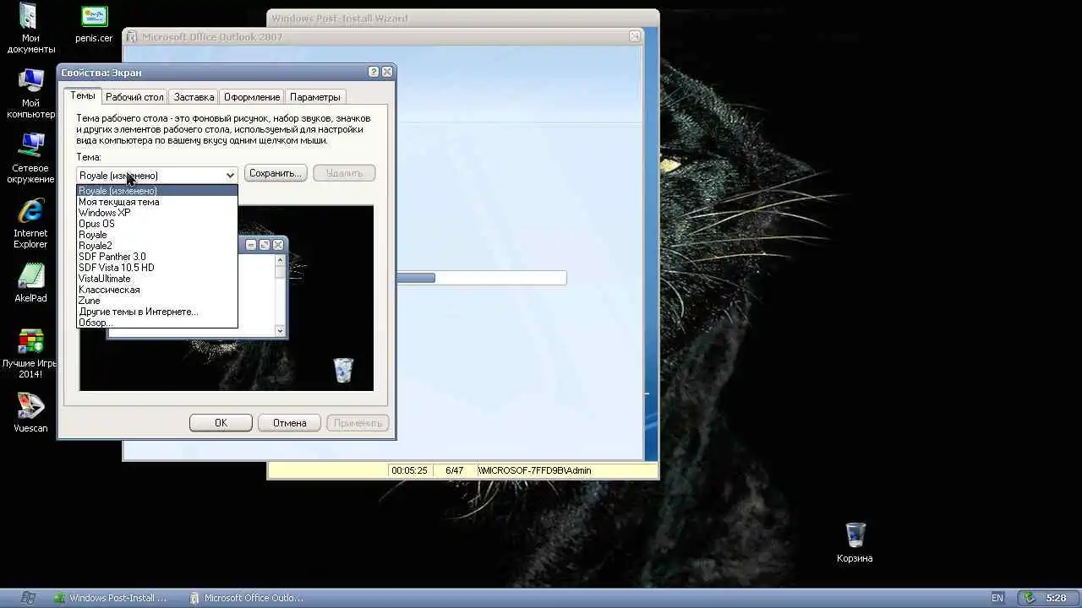Choose Классическая theme from the list
The width and height of the screenshot is (1082, 608).
157,290
